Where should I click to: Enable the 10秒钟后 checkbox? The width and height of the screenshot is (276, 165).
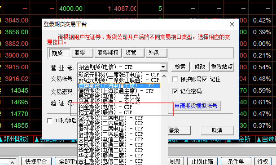(x=50, y=120)
